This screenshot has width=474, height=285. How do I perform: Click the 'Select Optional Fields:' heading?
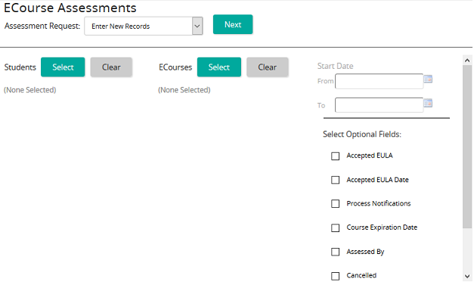point(362,135)
